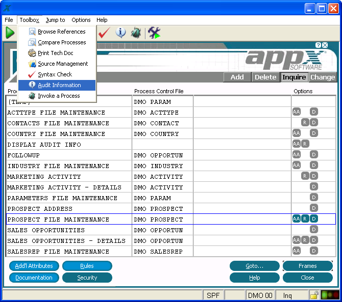Click the R badge for CONTACTS FILE MAINTENANCE
Screen dimensions: 342x302
(x=305, y=123)
